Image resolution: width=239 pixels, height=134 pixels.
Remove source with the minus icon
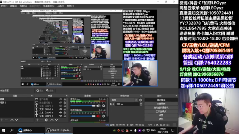(x=42, y=120)
